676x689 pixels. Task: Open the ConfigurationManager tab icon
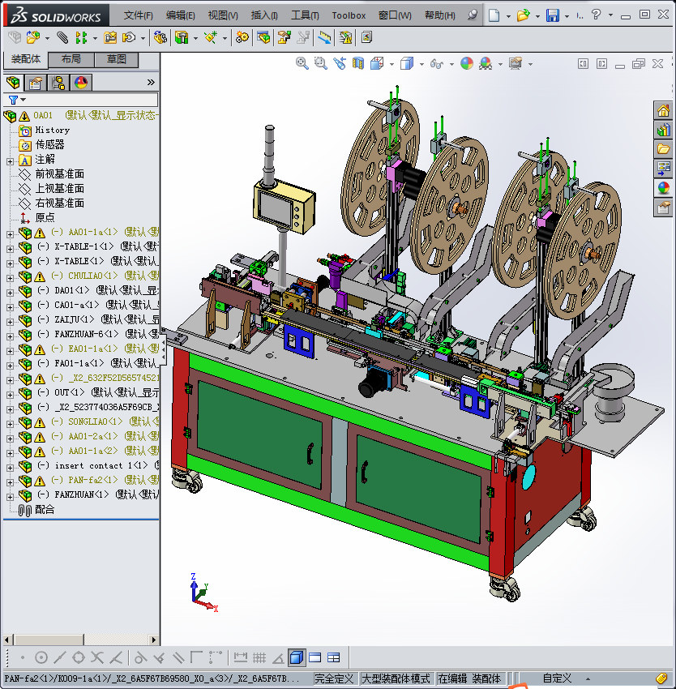[x=58, y=83]
